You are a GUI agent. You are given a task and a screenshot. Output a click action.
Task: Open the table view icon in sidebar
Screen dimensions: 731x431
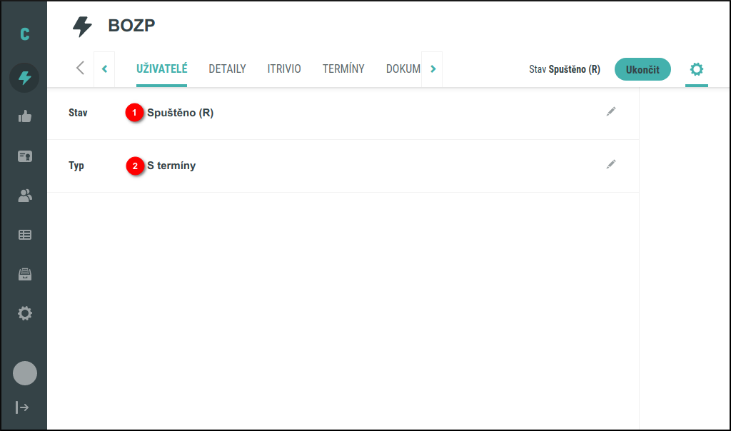tap(24, 234)
